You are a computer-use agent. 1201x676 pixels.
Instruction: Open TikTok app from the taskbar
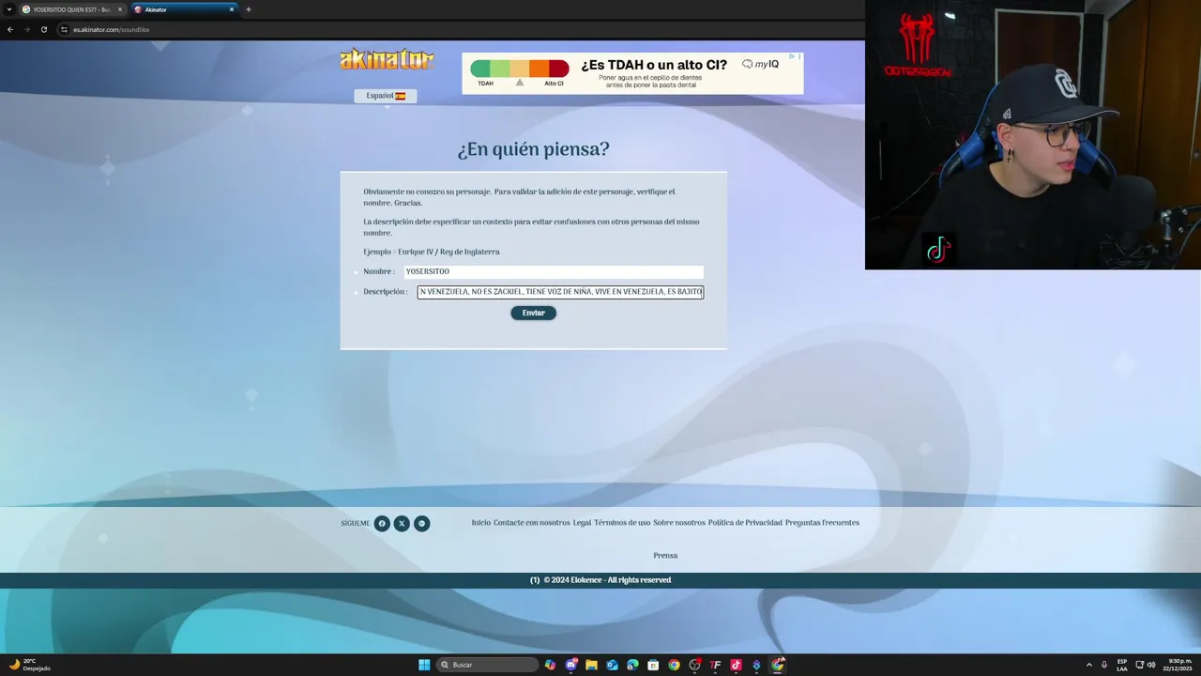point(736,665)
